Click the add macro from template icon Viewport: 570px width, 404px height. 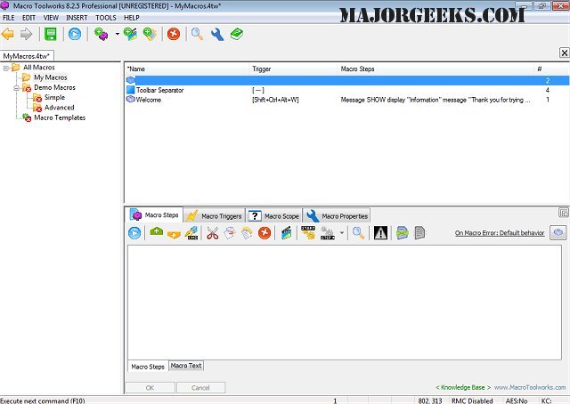(x=150, y=34)
